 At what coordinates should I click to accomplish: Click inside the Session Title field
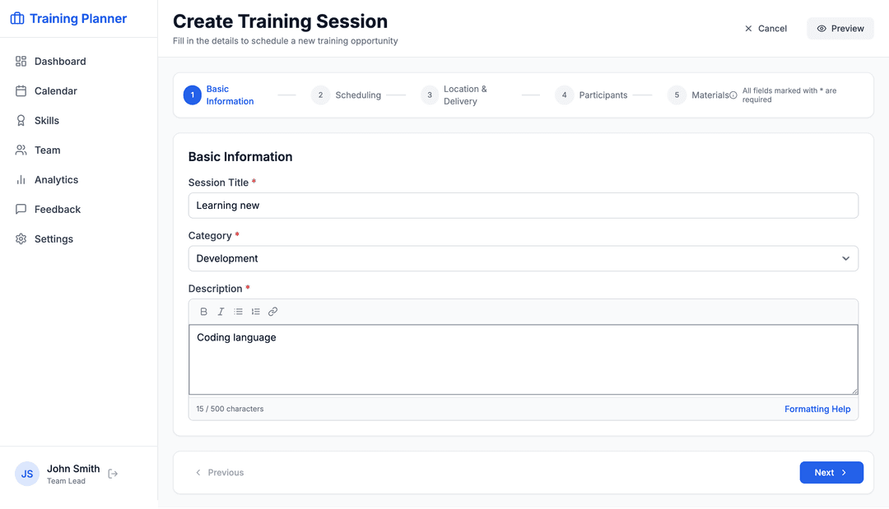[x=524, y=205]
